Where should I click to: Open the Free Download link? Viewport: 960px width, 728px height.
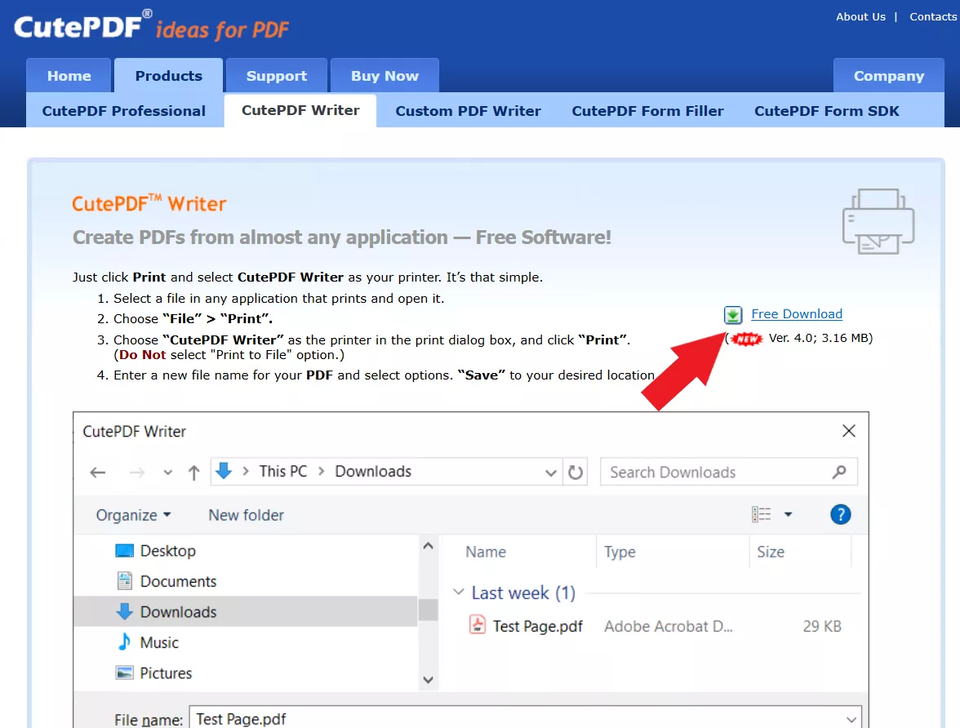[796, 313]
